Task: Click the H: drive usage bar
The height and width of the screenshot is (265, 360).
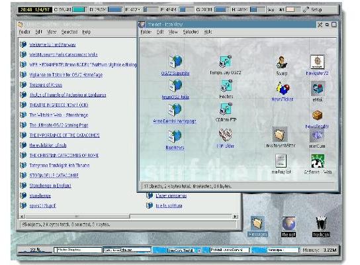Action: tap(257, 10)
